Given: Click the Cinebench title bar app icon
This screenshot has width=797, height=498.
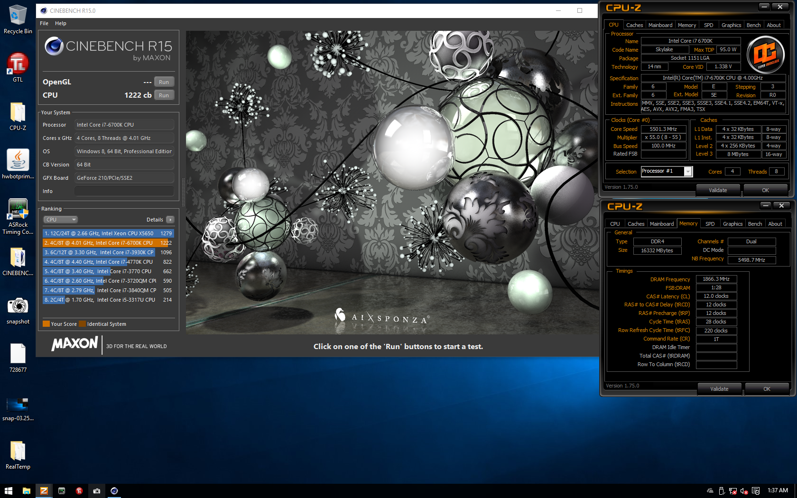Looking at the screenshot, I should point(44,10).
